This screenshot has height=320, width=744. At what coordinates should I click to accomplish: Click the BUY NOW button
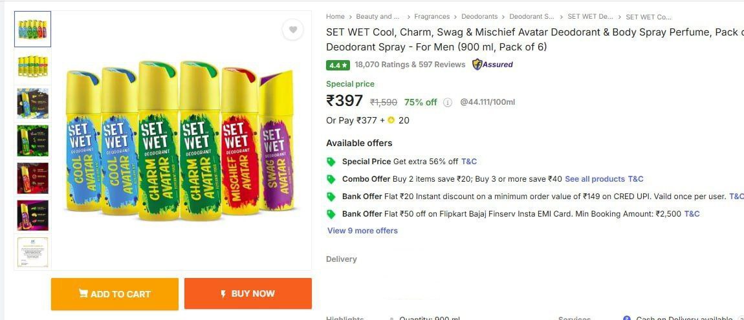(x=248, y=293)
